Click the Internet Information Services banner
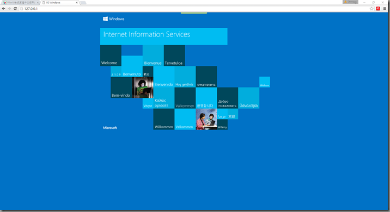 [x=163, y=36]
